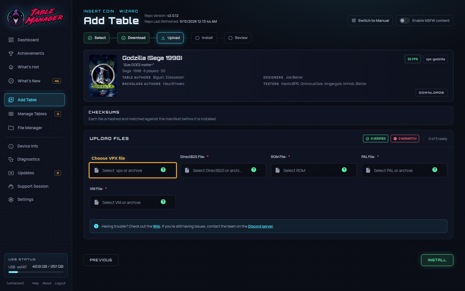Click the DOWNLOADS button

431,93
